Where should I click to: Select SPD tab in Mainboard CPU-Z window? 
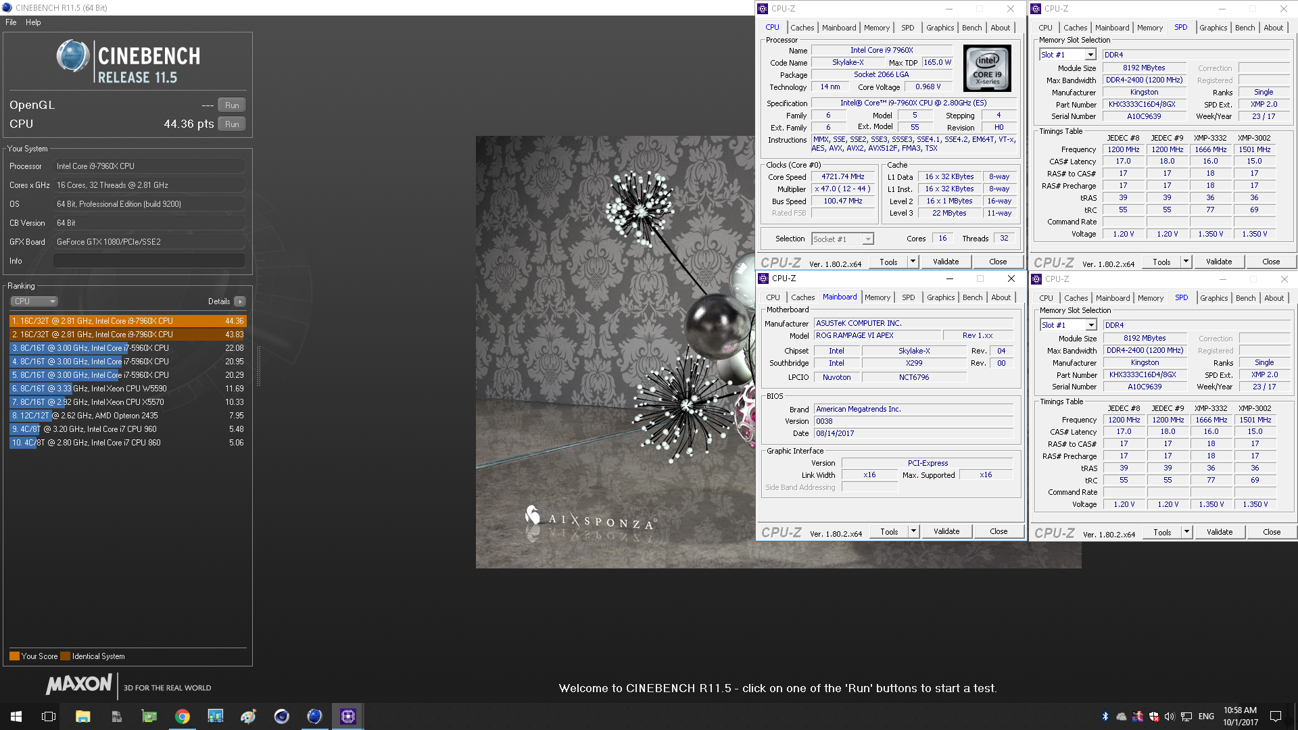[x=909, y=297]
